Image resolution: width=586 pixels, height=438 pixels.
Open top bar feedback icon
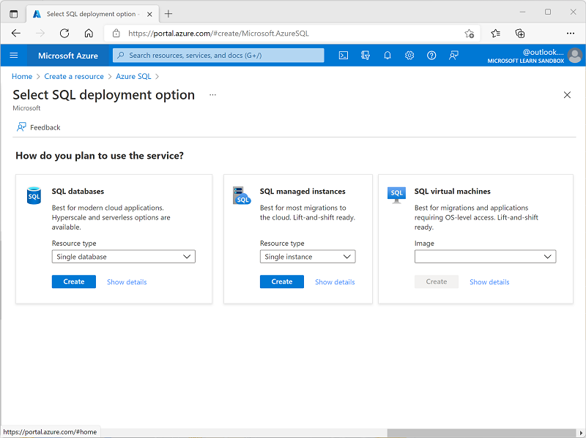[453, 56]
